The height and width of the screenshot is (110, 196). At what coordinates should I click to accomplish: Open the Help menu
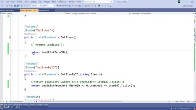point(79,2)
